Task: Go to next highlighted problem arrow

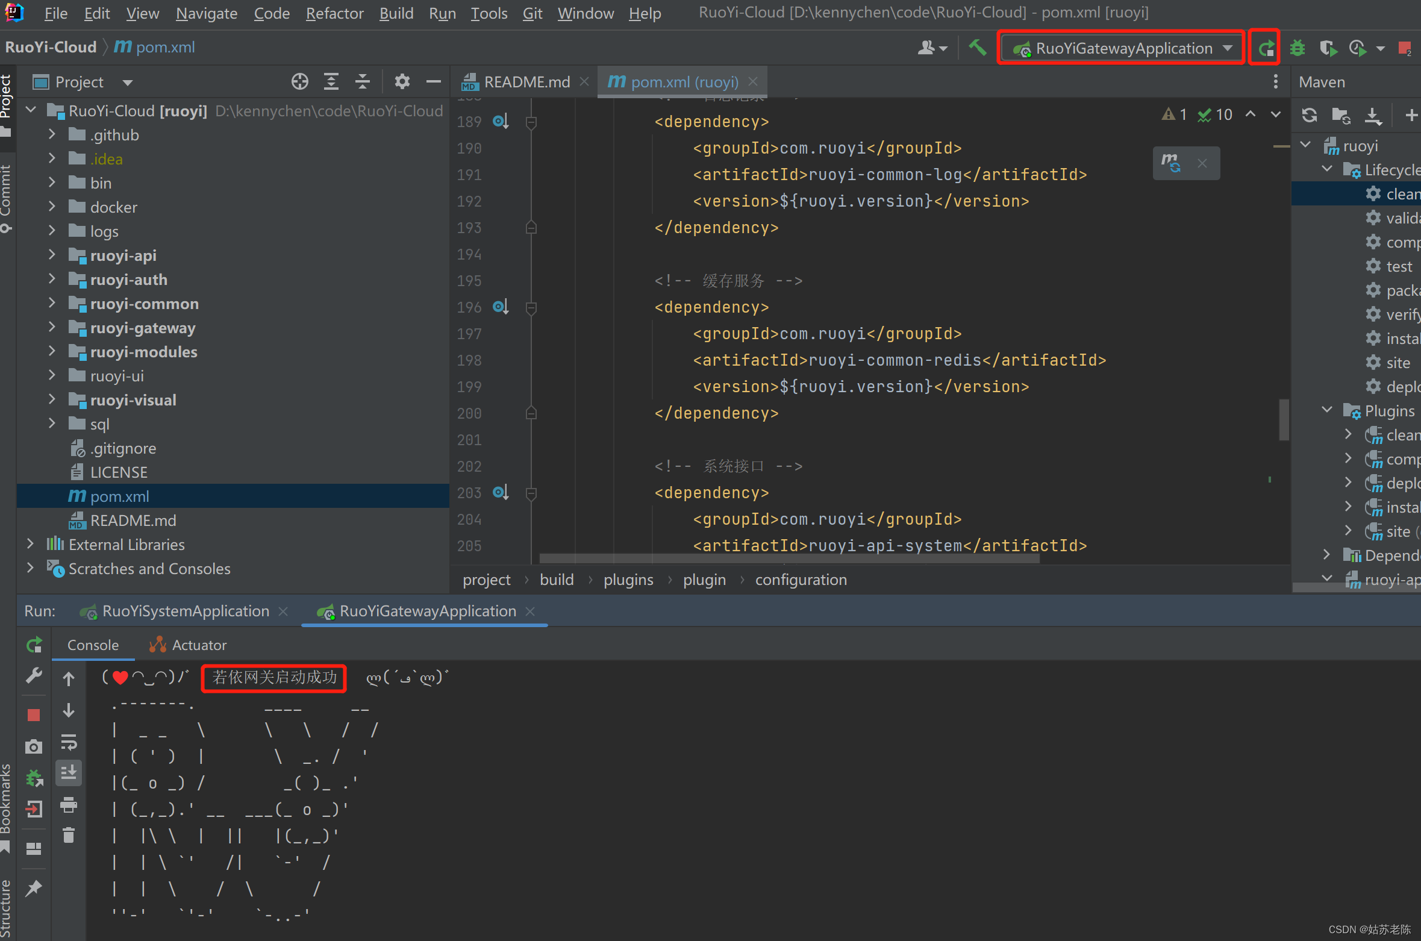Action: click(1276, 114)
